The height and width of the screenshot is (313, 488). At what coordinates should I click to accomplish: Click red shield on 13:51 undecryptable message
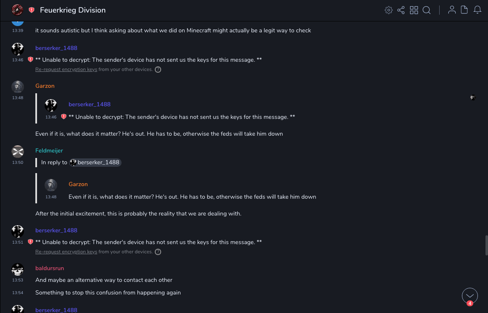coord(30,242)
